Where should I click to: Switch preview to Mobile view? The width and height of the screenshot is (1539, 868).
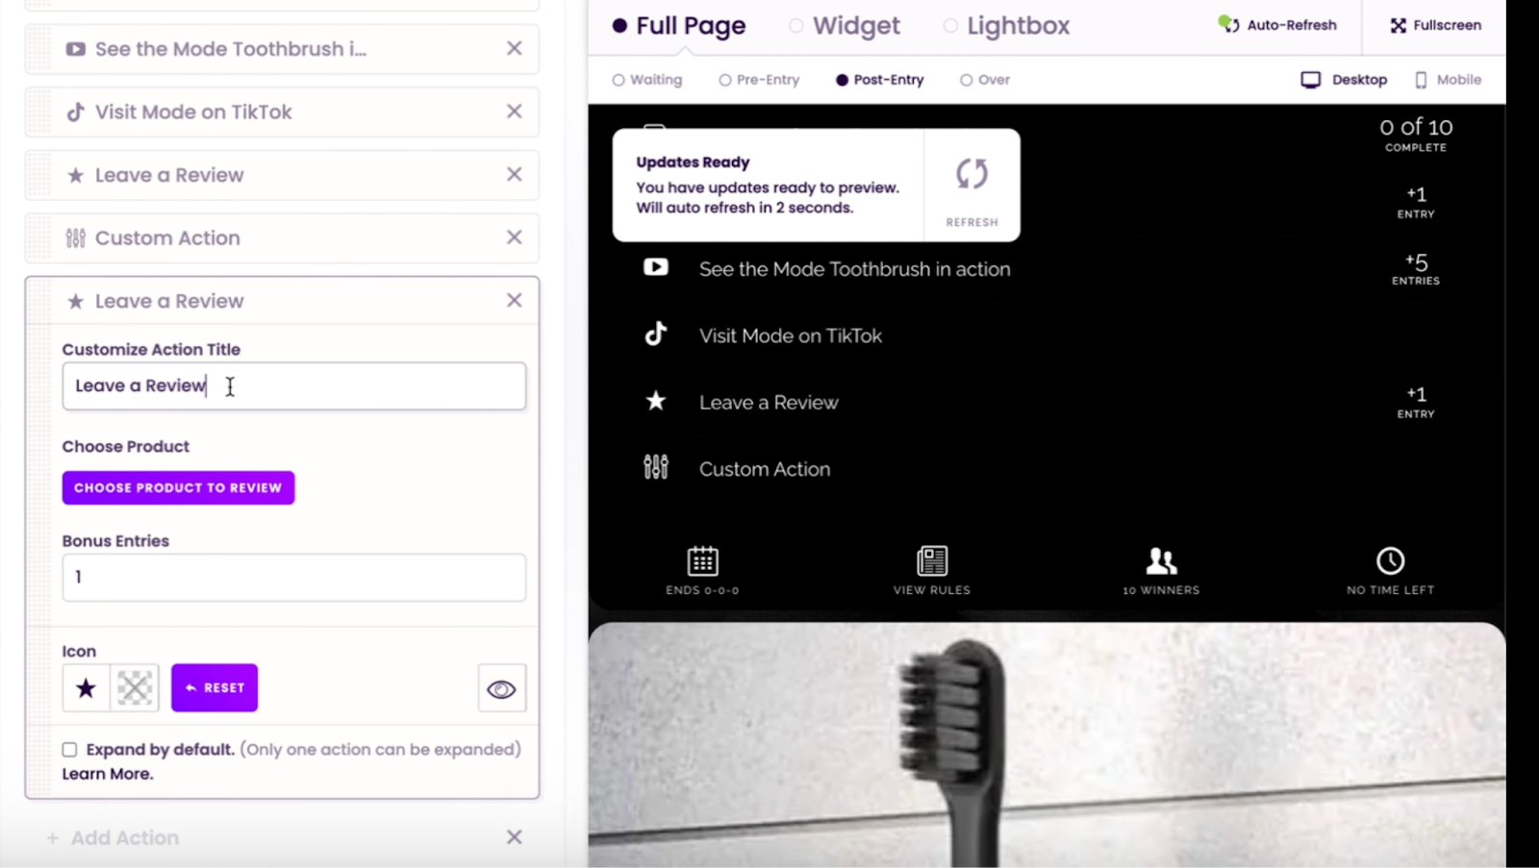pos(1448,80)
